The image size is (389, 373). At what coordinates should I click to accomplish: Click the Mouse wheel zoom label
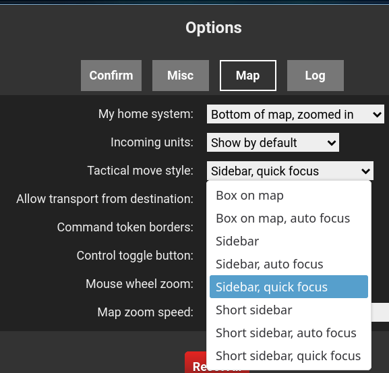click(140, 284)
